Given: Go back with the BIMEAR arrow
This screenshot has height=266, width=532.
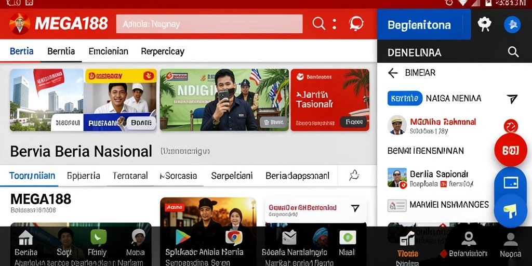Looking at the screenshot, I should pyautogui.click(x=393, y=73).
